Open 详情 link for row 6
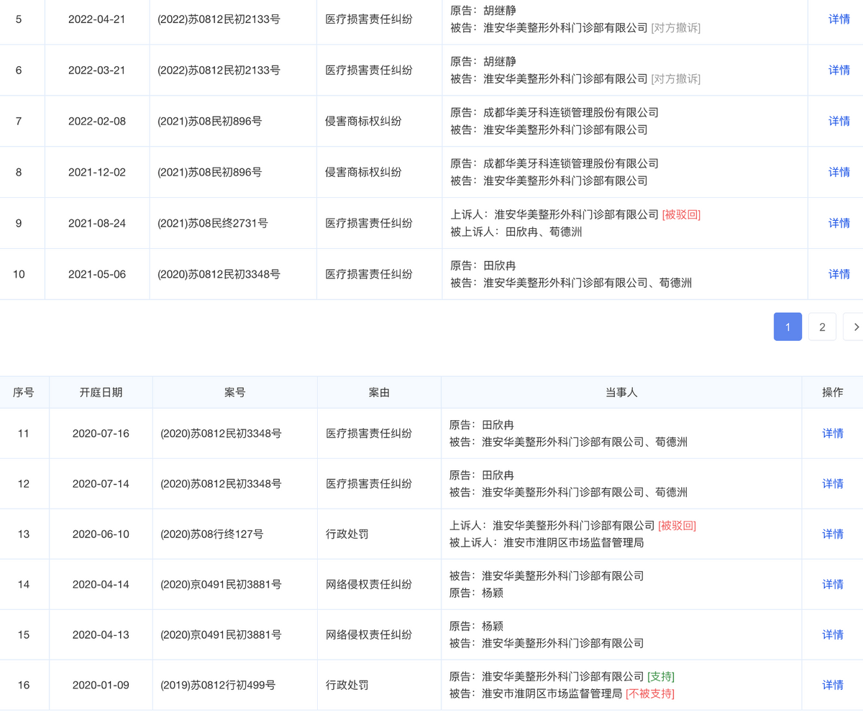Screen dimensions: 863x715 coord(839,70)
